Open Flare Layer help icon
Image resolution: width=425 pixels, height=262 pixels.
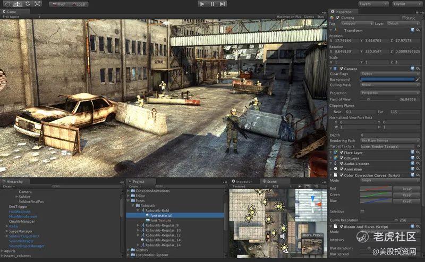[x=413, y=153]
